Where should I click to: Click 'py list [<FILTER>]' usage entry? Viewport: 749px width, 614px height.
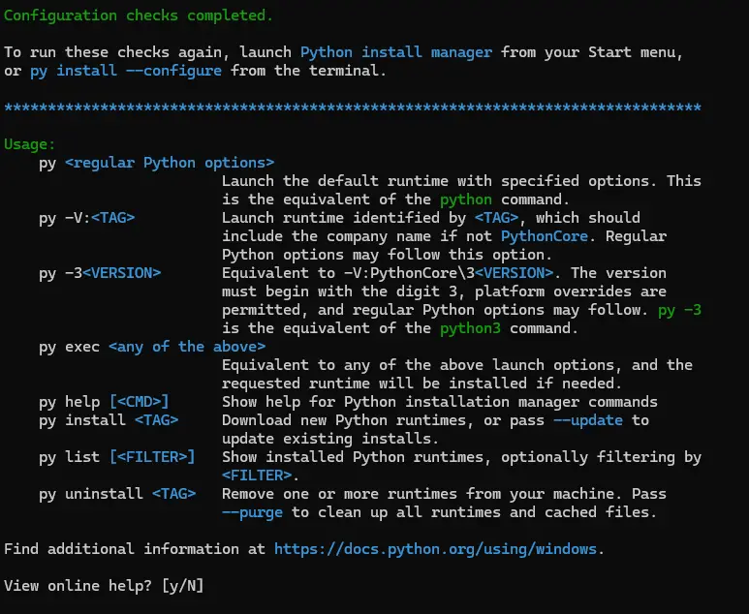117,457
